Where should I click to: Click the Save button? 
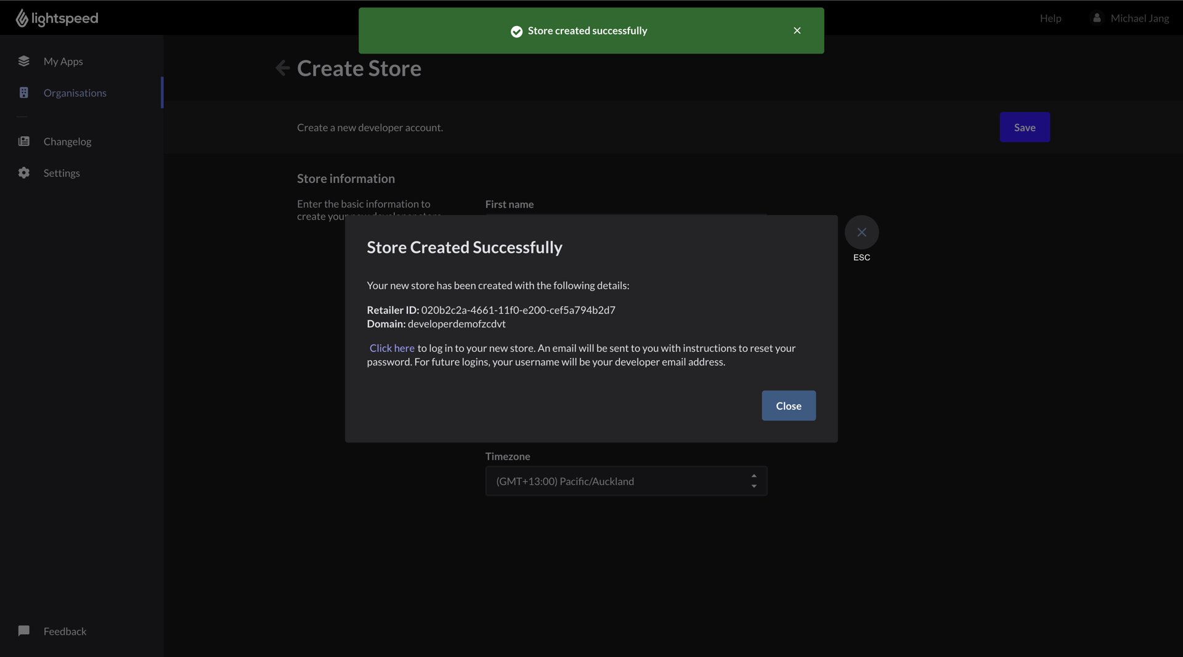tap(1025, 127)
